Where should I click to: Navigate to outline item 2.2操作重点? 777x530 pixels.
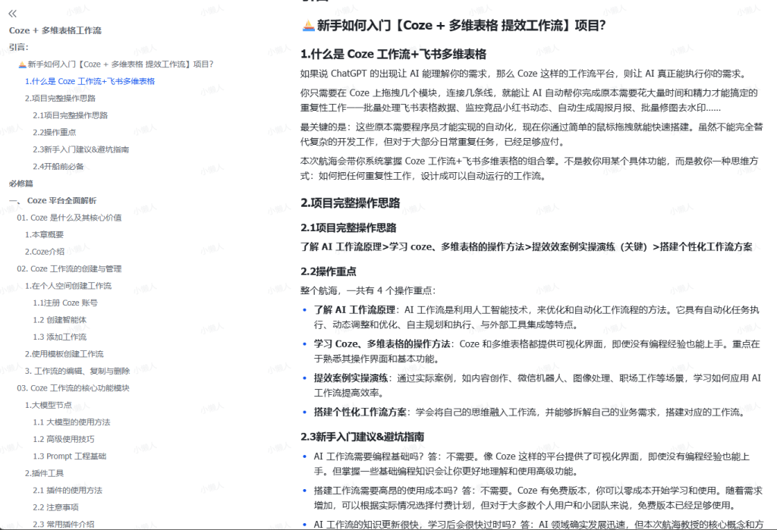(55, 132)
